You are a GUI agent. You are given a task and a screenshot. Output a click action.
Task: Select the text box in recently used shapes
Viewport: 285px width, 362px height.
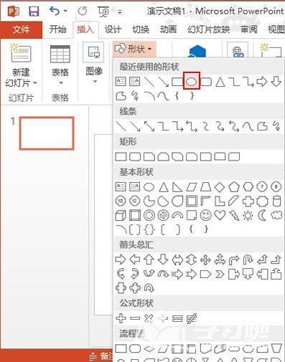[x=121, y=82]
